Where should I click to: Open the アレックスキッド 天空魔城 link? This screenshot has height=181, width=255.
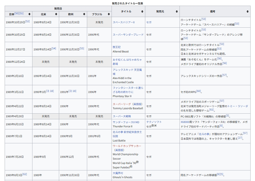127,72
